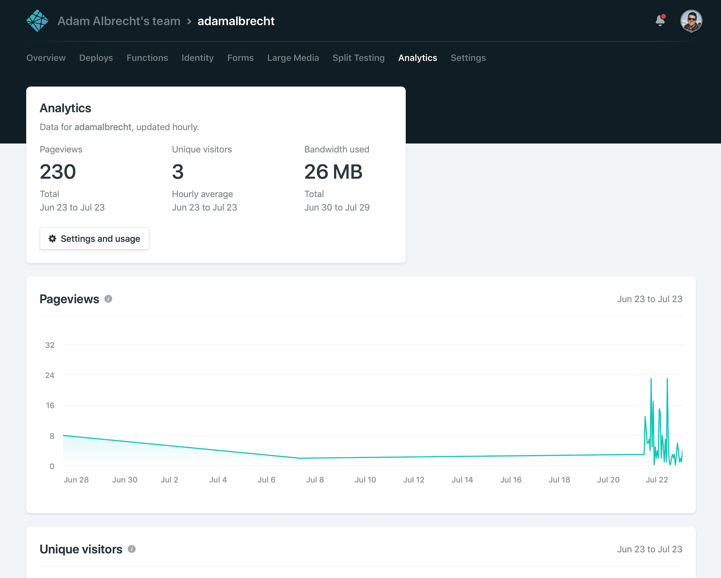The image size is (721, 578).
Task: Select the Identity tab
Action: [x=197, y=58]
